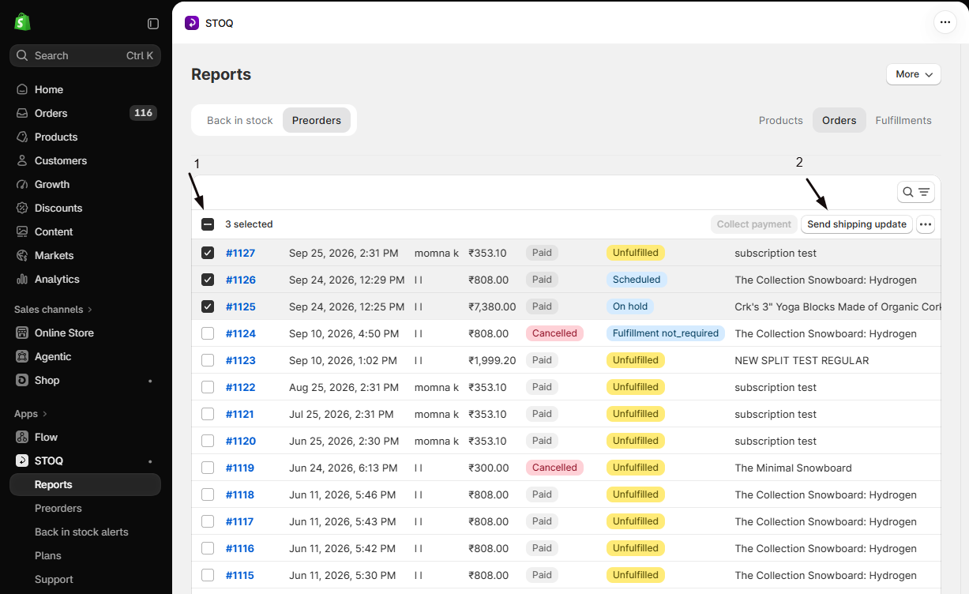Click the On hold status on order #1125
The height and width of the screenshot is (594, 969).
tap(630, 306)
